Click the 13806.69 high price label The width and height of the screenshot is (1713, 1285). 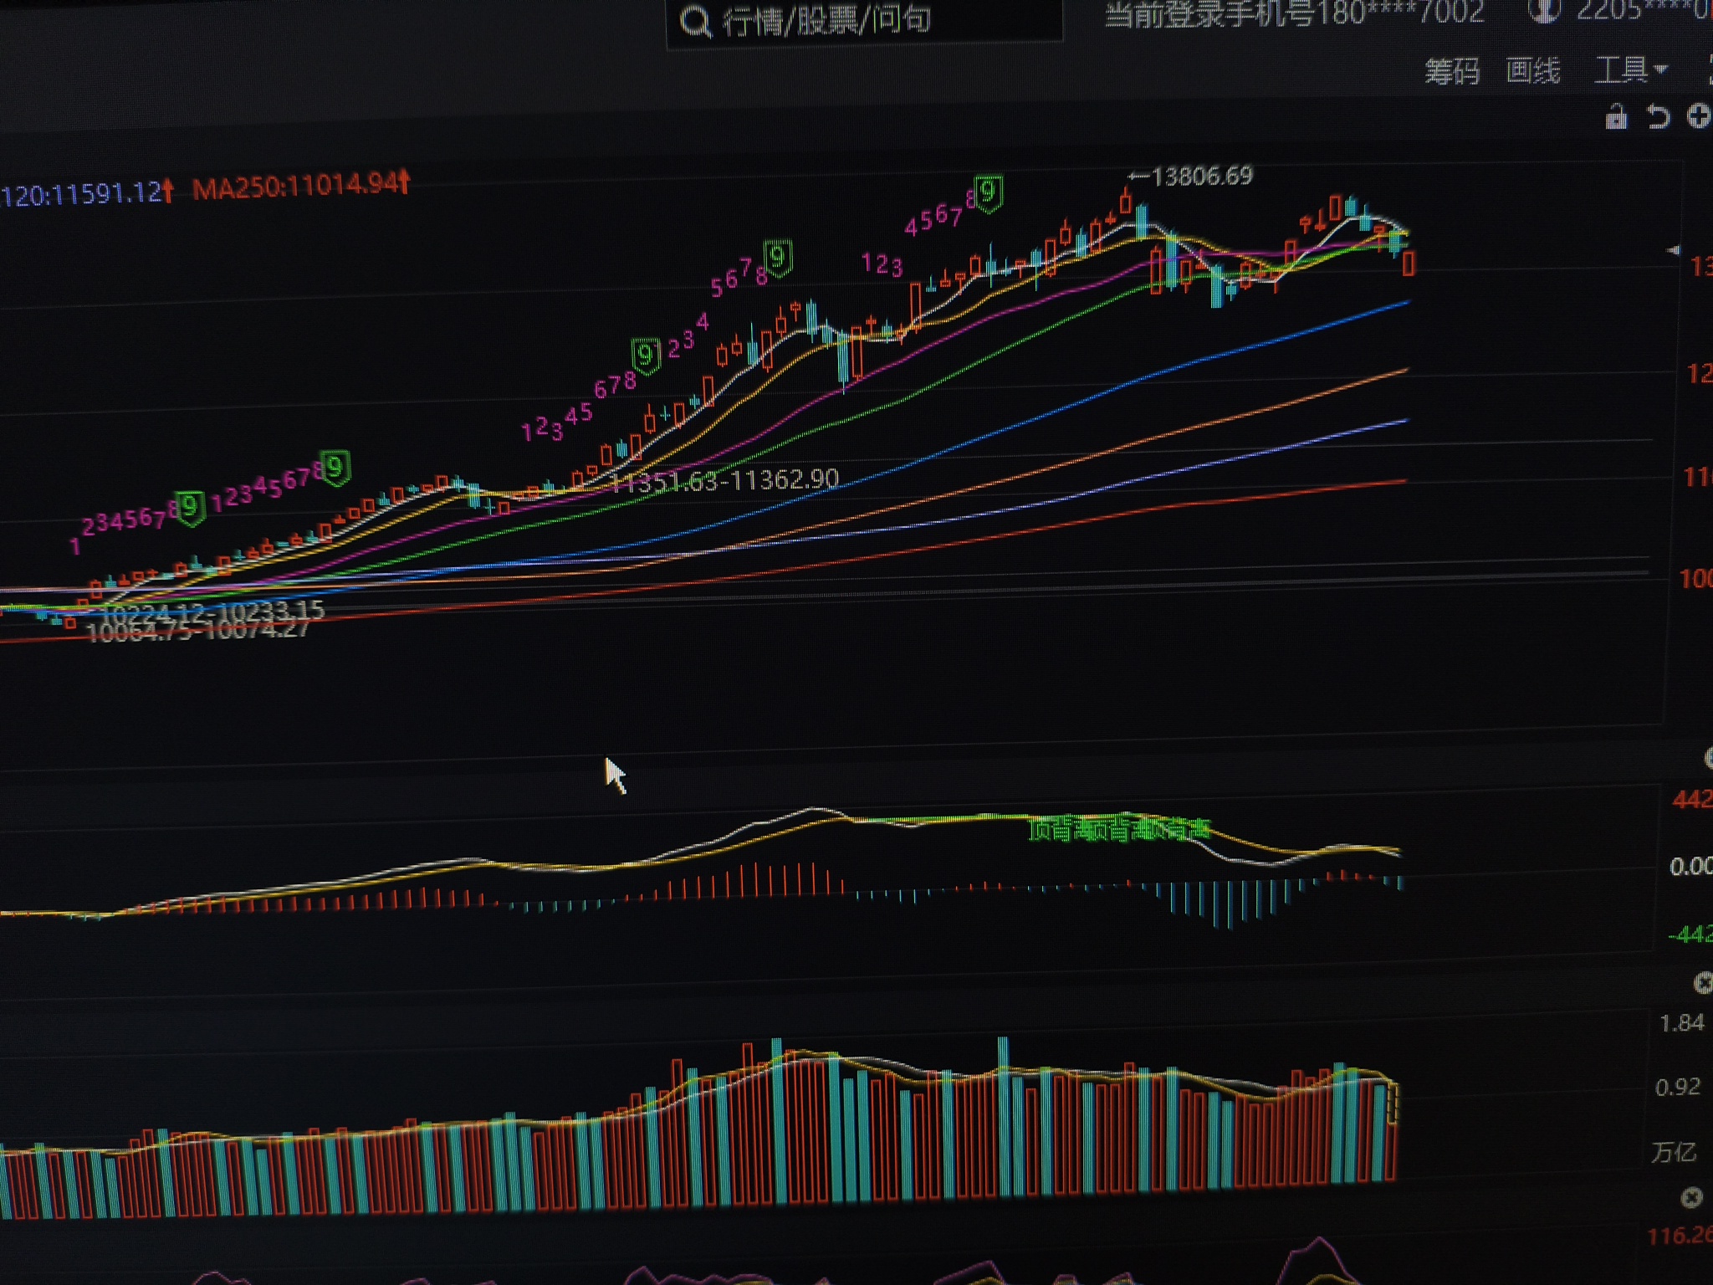click(x=1201, y=177)
